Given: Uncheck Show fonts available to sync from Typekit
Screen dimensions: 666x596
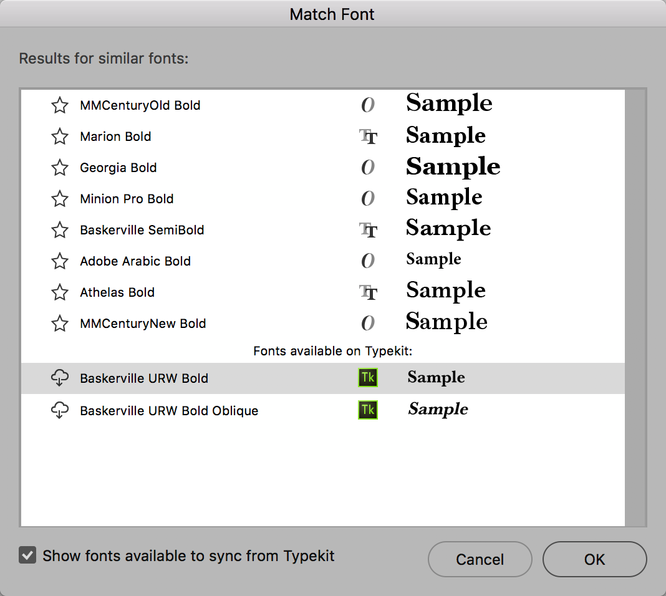Looking at the screenshot, I should point(27,555).
